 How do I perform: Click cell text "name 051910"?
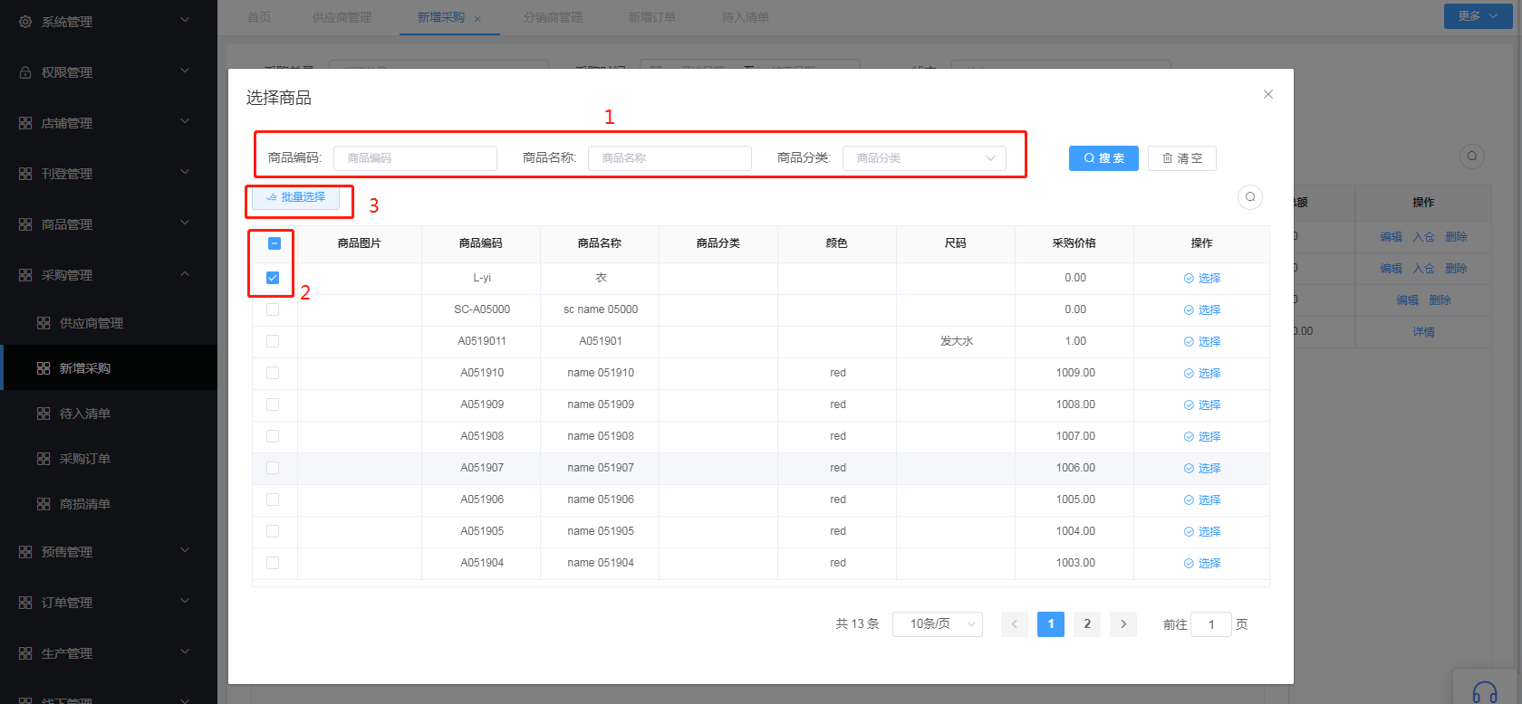click(601, 373)
